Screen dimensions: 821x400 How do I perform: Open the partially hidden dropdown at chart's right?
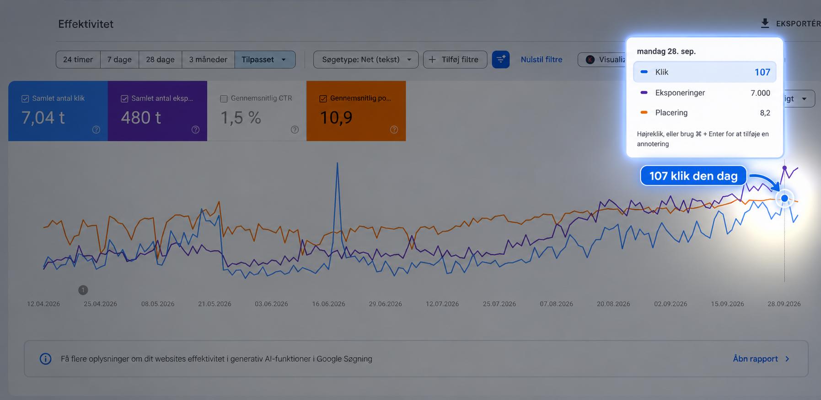tap(799, 99)
